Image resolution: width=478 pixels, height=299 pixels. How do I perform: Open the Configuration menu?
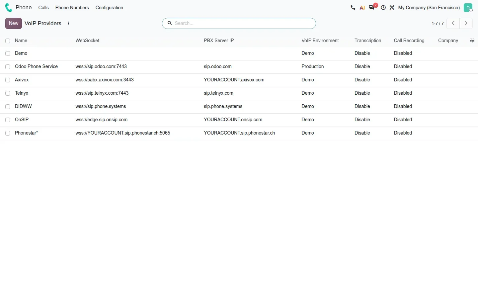[109, 8]
